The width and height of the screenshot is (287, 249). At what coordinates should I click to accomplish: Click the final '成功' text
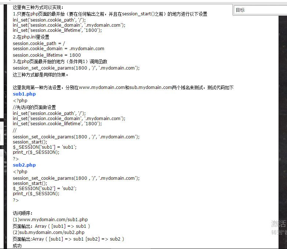pyautogui.click(x=17, y=246)
